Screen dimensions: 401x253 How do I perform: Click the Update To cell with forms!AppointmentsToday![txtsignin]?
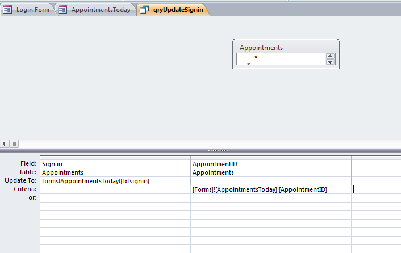point(115,181)
